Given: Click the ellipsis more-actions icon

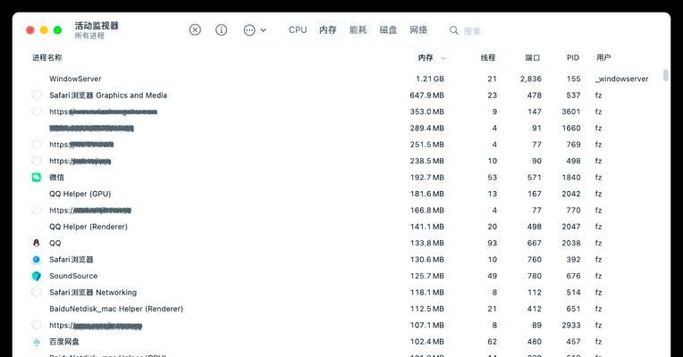Looking at the screenshot, I should point(249,30).
